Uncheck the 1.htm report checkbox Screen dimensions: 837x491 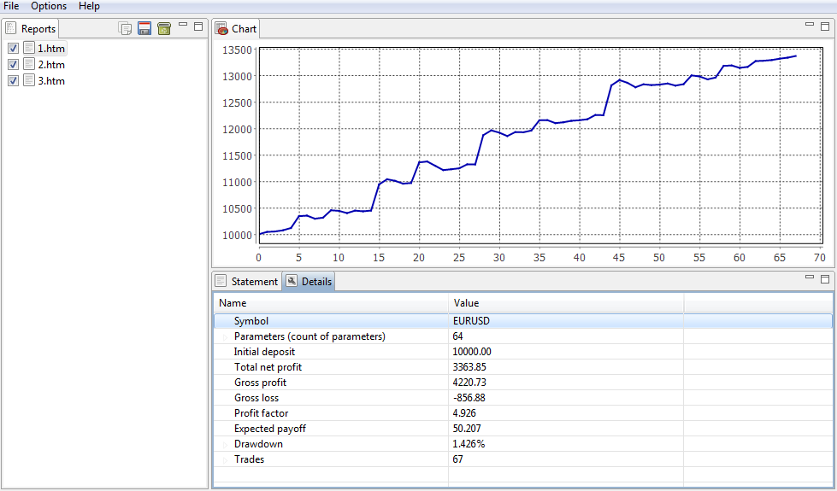point(14,48)
